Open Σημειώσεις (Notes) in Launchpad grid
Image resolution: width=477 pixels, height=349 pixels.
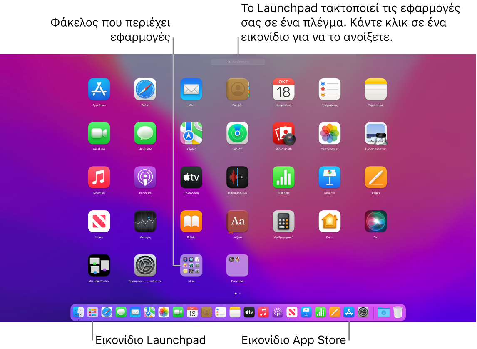376,89
